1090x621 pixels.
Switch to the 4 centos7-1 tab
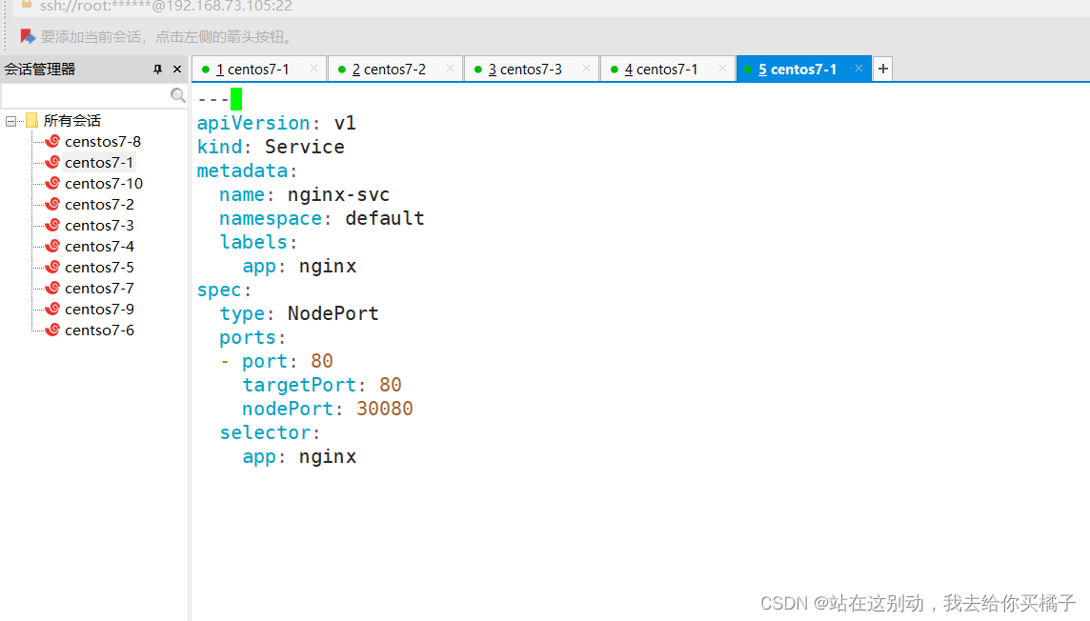click(661, 70)
